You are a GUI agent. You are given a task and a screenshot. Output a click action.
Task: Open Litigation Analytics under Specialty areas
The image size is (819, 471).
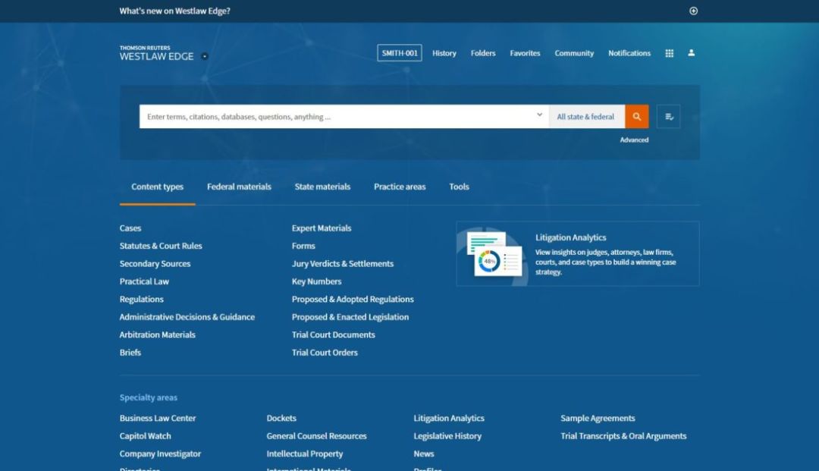click(x=449, y=418)
